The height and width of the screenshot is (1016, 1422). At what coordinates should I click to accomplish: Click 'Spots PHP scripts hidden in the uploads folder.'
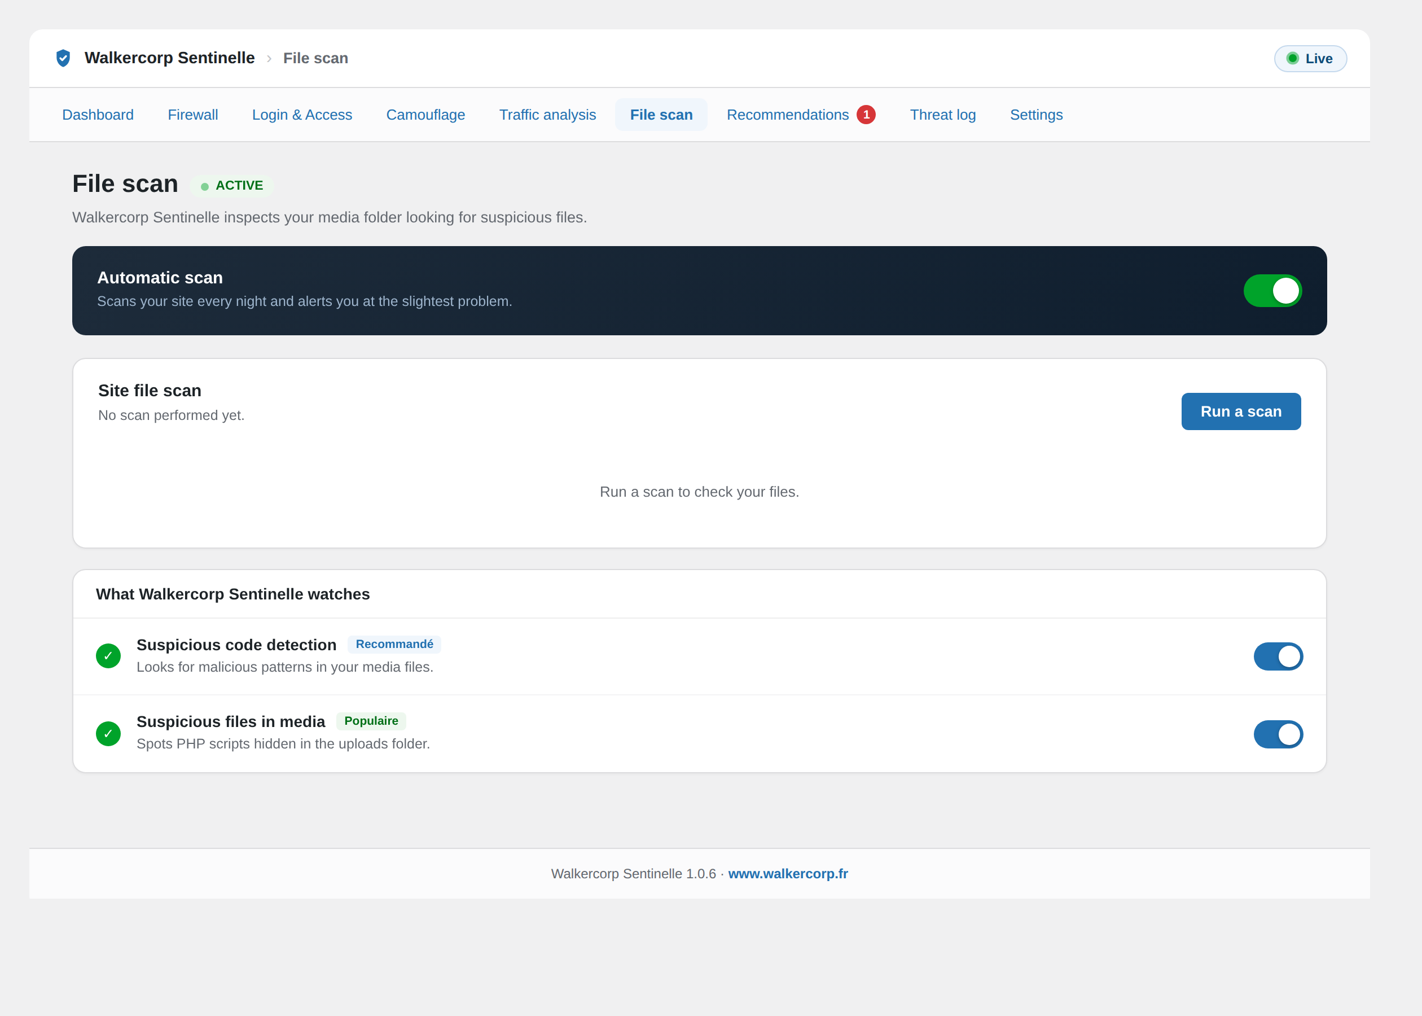(x=283, y=744)
